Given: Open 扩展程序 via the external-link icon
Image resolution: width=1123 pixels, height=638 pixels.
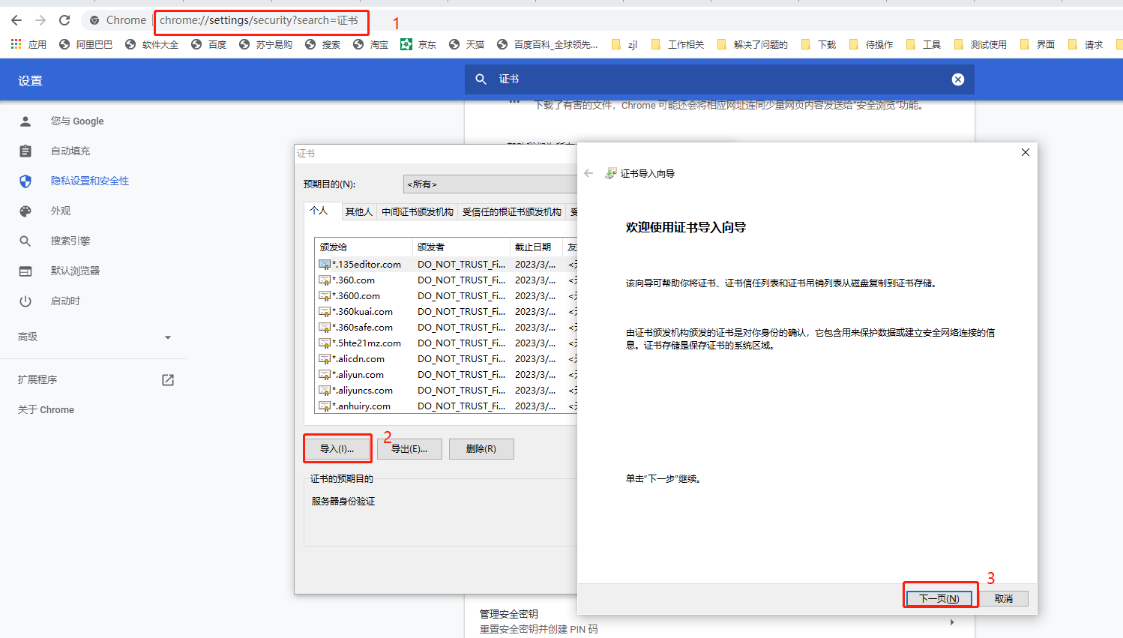Looking at the screenshot, I should pos(166,379).
